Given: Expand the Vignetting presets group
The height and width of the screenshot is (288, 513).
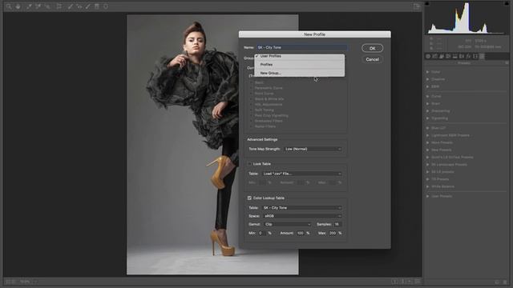Looking at the screenshot, I should tap(427, 118).
